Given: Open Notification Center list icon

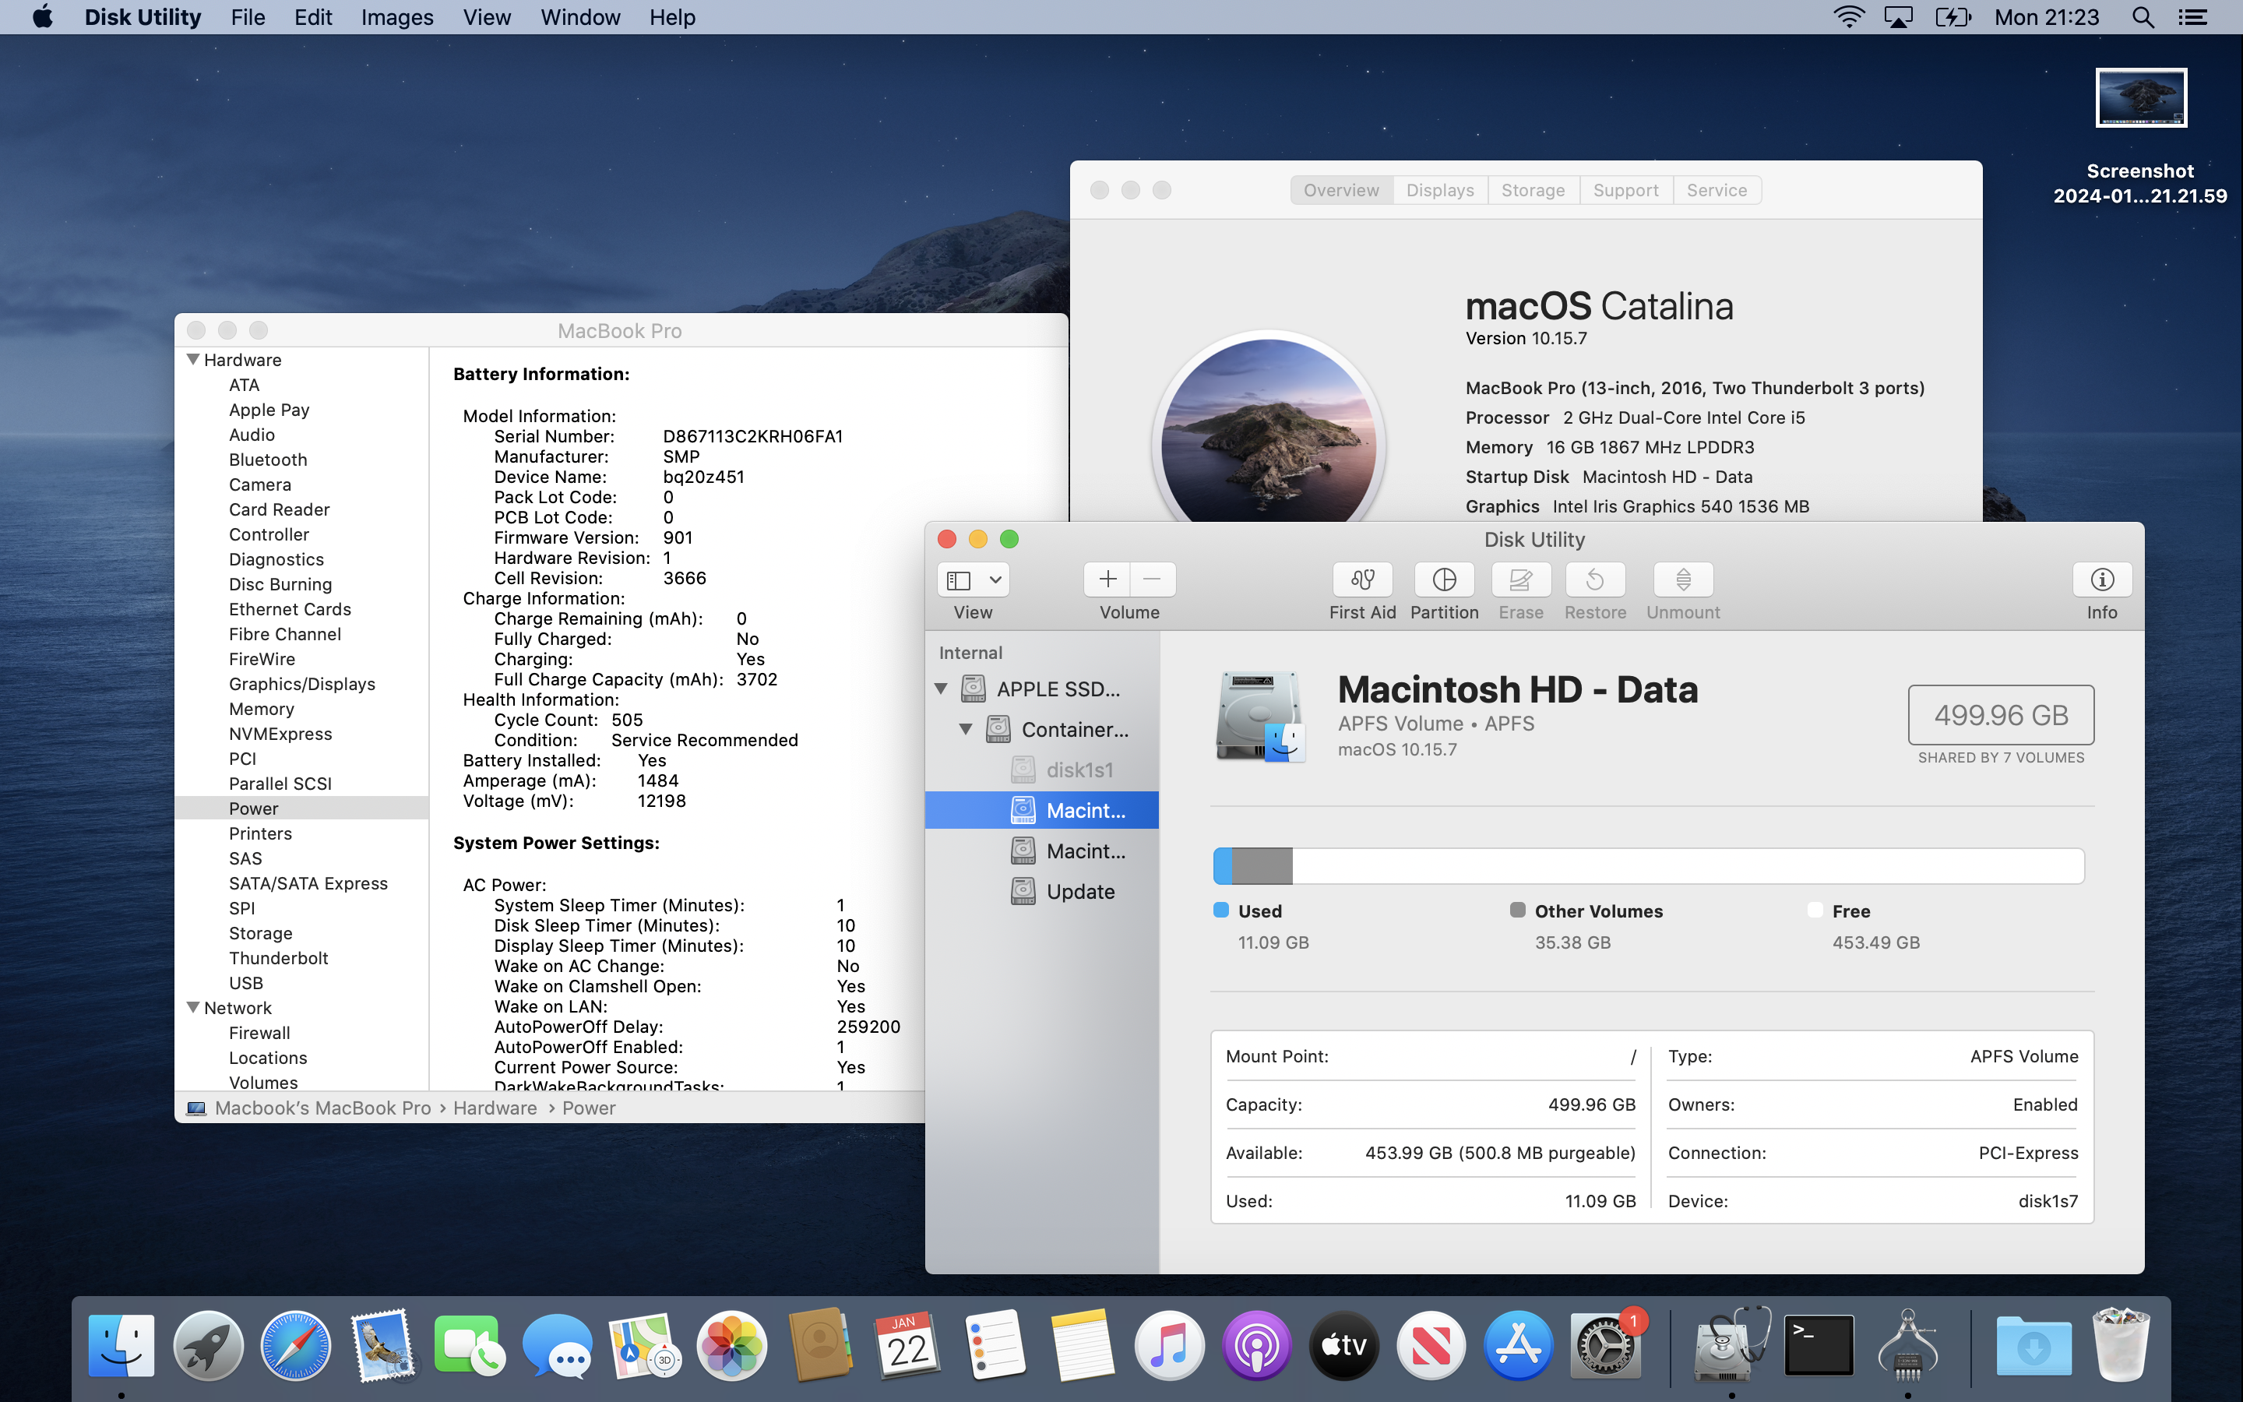Looking at the screenshot, I should [2192, 16].
